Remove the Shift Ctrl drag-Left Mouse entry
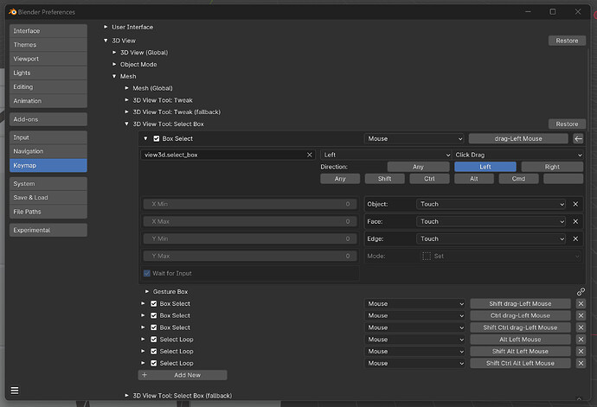Image resolution: width=597 pixels, height=407 pixels. [581, 328]
